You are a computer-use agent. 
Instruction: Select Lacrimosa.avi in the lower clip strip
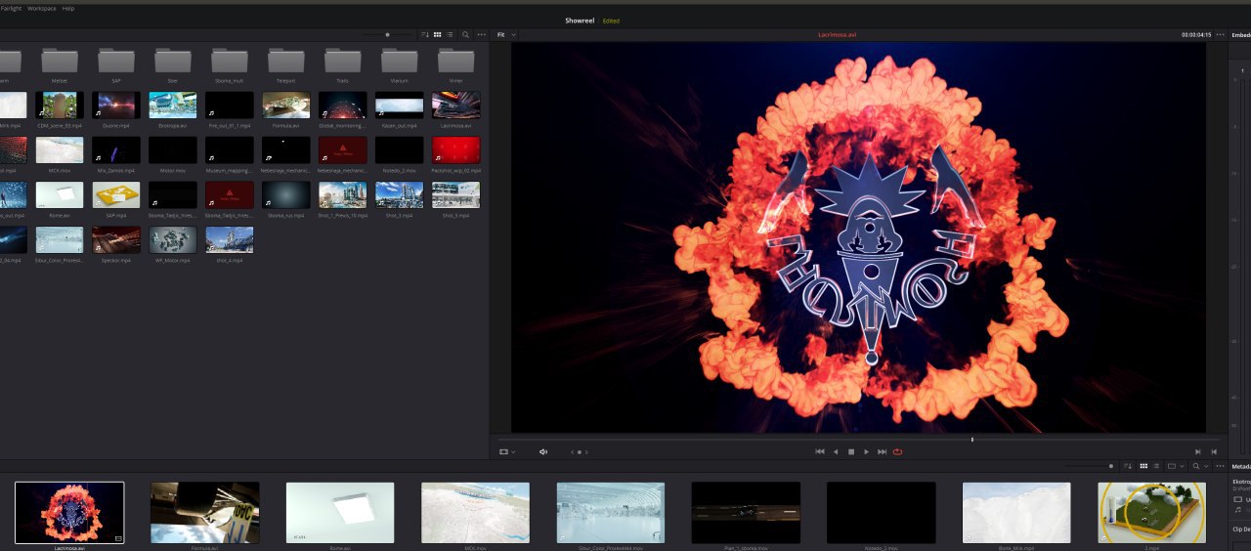(x=69, y=512)
